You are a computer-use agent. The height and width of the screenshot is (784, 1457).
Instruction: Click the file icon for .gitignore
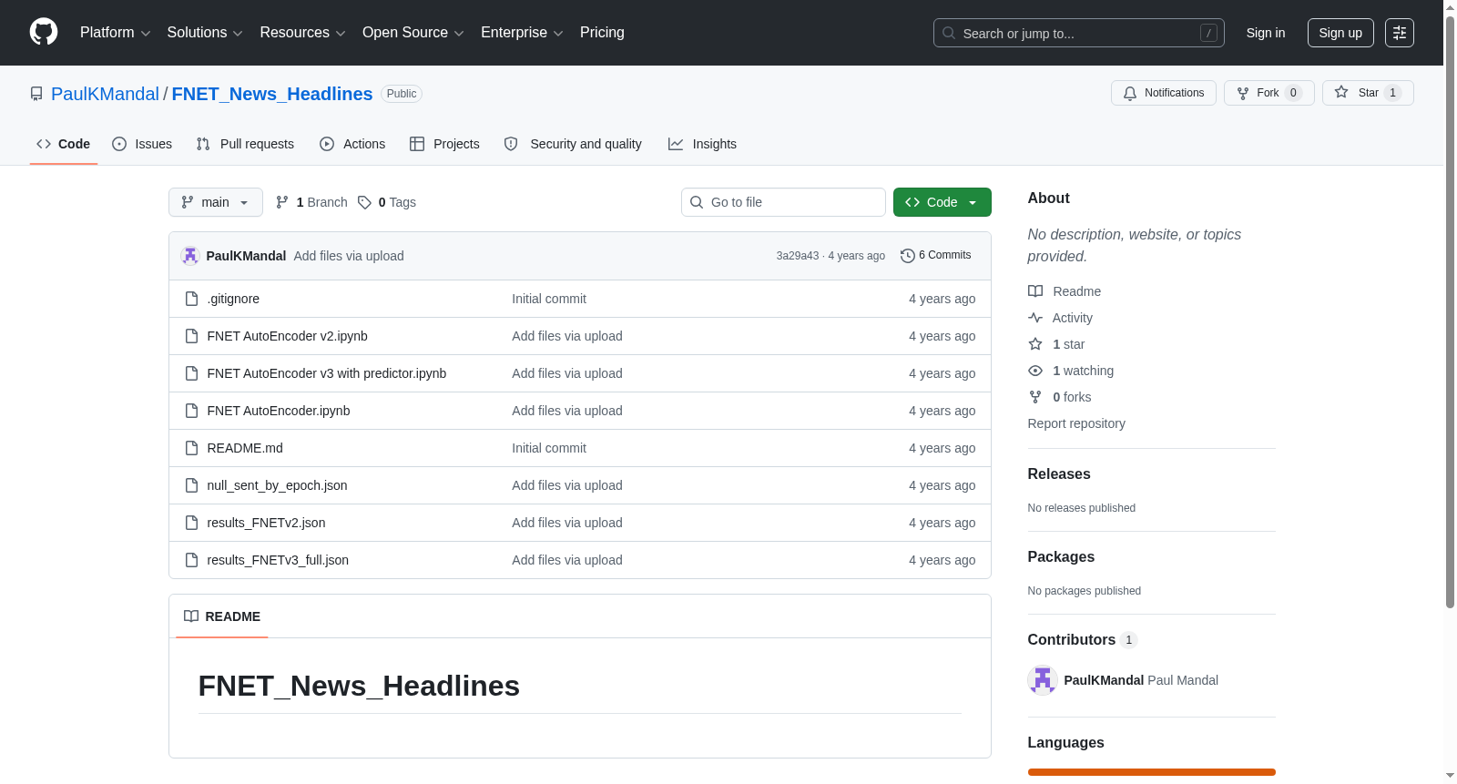(x=191, y=299)
